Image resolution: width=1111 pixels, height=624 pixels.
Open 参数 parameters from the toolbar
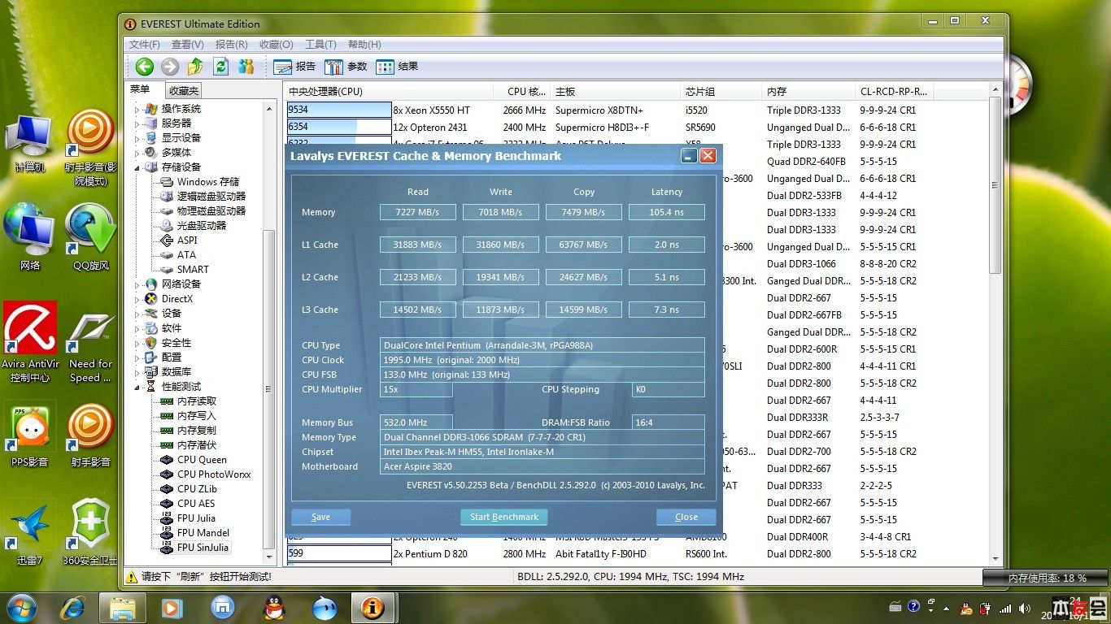coord(346,67)
